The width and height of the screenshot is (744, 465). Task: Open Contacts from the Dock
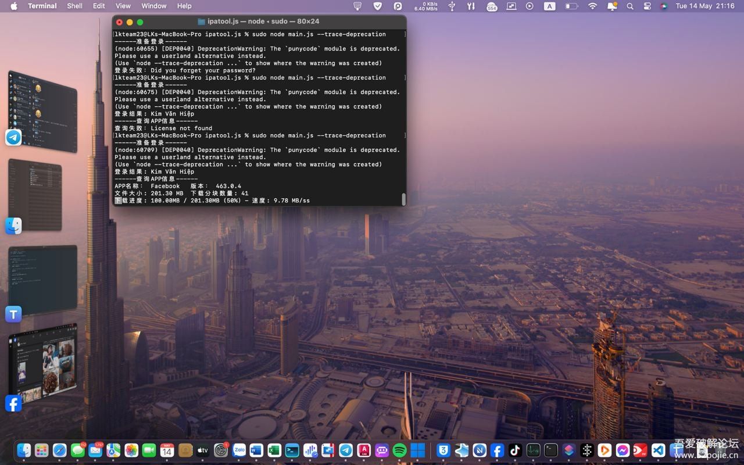tap(185, 450)
